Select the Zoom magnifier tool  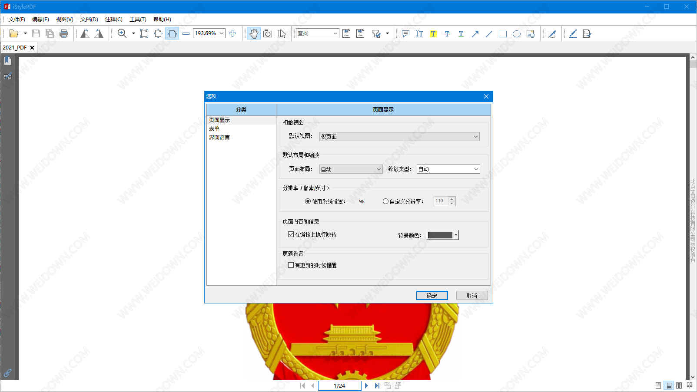[x=122, y=33]
